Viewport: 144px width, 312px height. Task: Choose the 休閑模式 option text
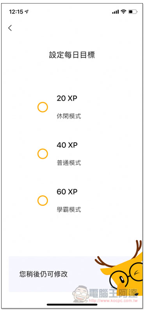pyautogui.click(x=69, y=116)
